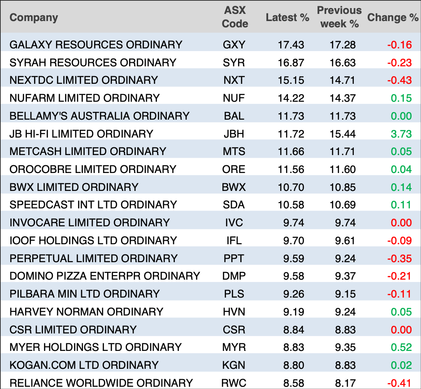Select the Change % column header
Image resolution: width=421 pixels, height=389 pixels.
coord(393,18)
